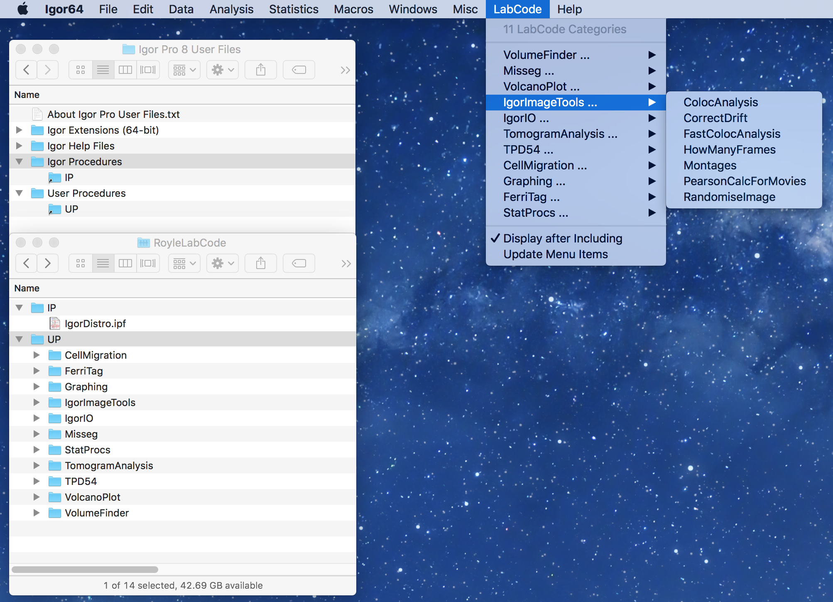
Task: Open action gear menu in RoyleLabCode window
Action: [223, 263]
